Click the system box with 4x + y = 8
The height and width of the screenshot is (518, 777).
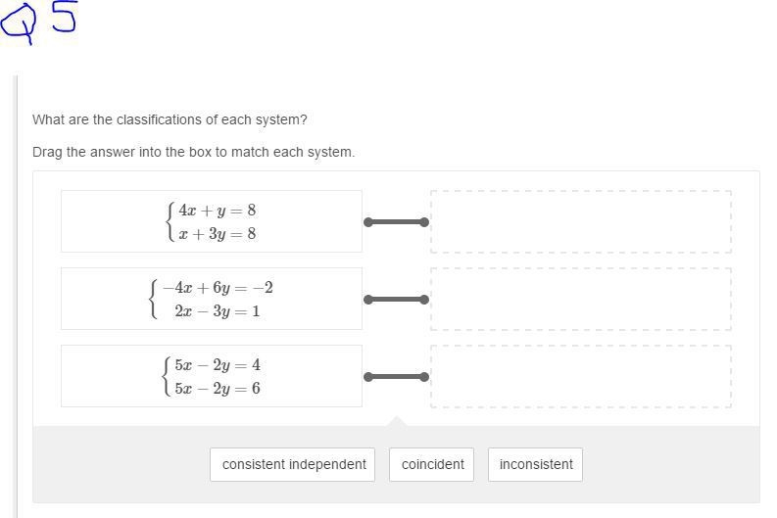pos(212,221)
